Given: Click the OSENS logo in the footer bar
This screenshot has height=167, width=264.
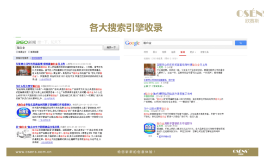Looking at the screenshot, I should [x=241, y=152].
